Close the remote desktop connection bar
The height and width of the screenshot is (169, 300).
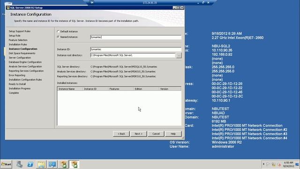[x=208, y=2]
